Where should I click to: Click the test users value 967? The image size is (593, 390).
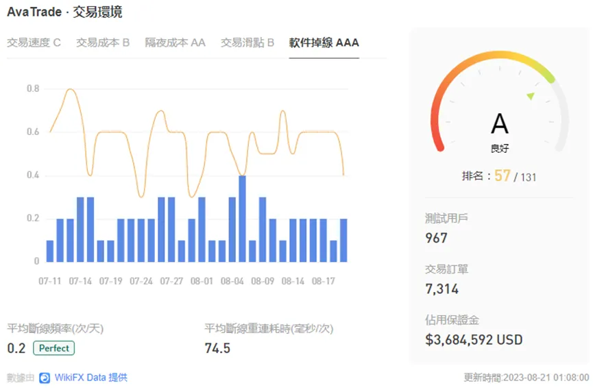437,238
